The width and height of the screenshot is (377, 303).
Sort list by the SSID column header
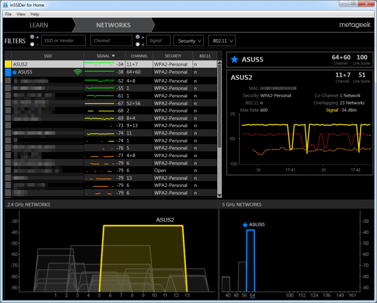pos(48,56)
